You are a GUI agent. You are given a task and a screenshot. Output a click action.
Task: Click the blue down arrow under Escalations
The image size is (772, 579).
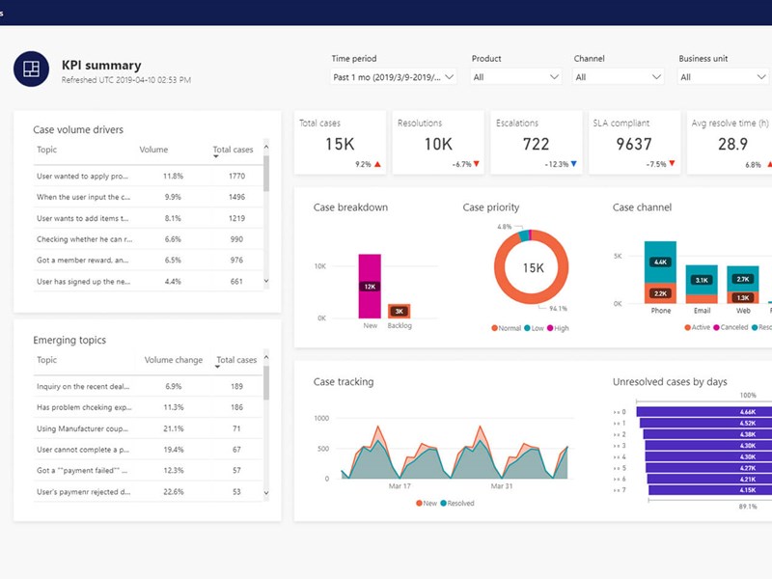pyautogui.click(x=573, y=164)
